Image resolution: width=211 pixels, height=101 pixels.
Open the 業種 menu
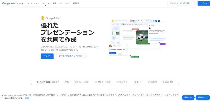click(x=55, y=3)
